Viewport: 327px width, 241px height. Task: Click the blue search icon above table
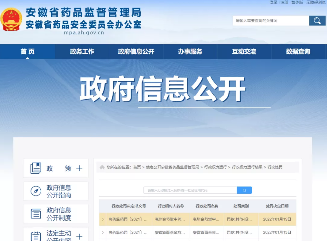pos(244,190)
